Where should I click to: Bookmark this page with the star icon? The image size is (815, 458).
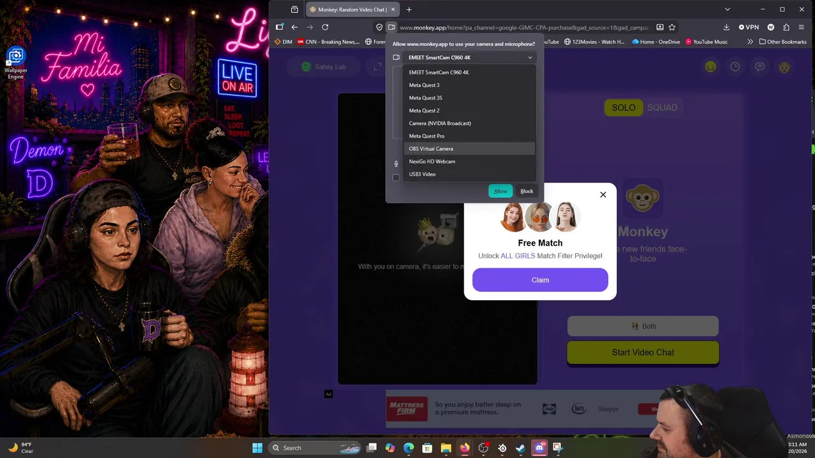tap(672, 27)
